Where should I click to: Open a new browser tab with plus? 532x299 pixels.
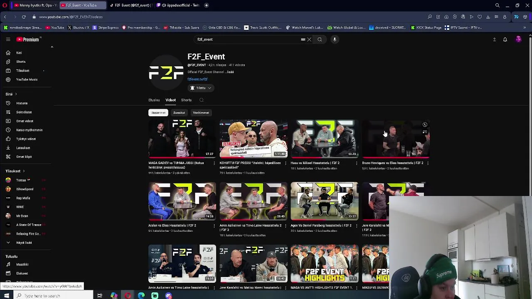[207, 5]
